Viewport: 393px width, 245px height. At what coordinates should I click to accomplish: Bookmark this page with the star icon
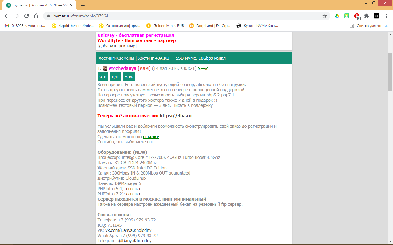(325, 16)
